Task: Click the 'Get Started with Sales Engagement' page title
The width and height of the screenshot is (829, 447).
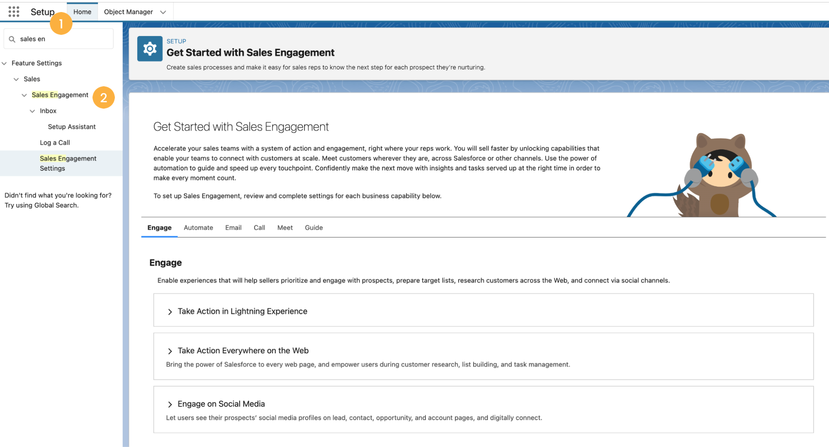Action: [250, 53]
